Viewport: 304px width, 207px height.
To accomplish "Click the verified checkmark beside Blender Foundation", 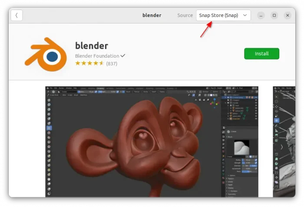I will (123, 56).
